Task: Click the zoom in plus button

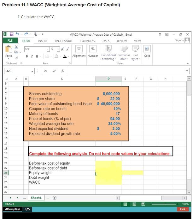Action: tap(178, 204)
